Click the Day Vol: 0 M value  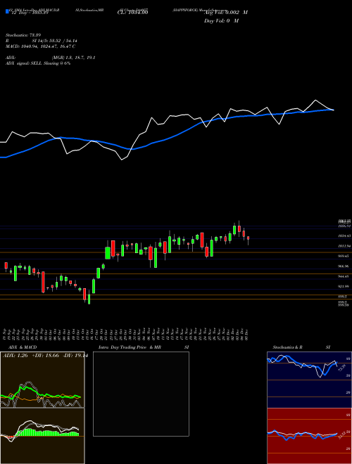tap(221, 20)
